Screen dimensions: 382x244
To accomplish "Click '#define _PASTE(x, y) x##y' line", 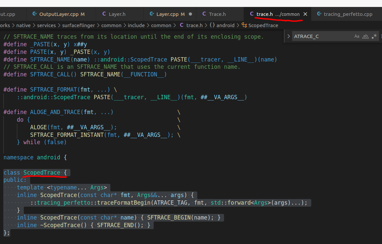I will point(45,44).
